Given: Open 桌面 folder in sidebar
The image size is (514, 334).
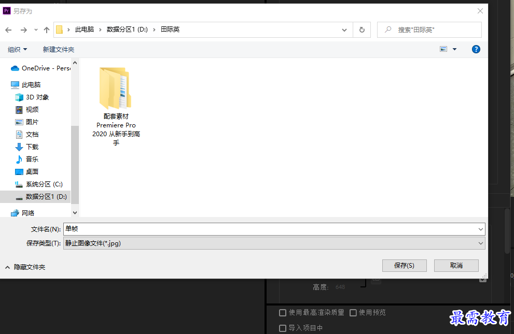Looking at the screenshot, I should point(27,172).
